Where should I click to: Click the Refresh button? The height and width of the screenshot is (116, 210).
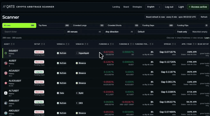204,17
